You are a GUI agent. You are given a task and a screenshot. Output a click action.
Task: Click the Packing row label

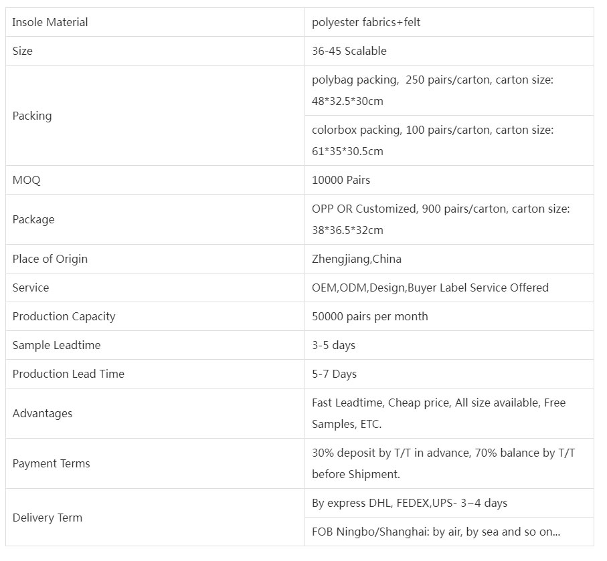[x=32, y=116]
